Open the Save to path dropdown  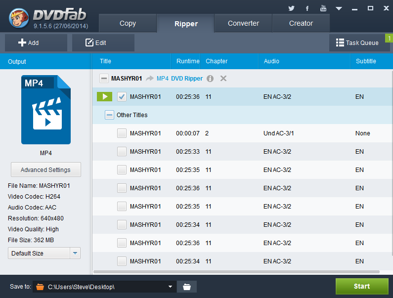[170, 287]
